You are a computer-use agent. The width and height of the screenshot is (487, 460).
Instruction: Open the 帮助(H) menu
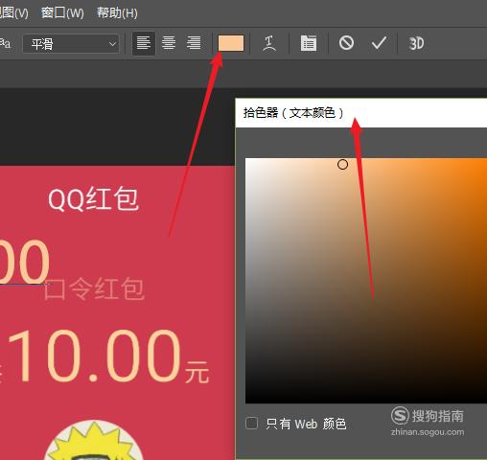click(117, 12)
